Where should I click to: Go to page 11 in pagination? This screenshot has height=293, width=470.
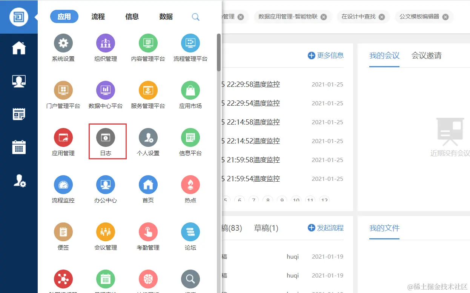[310, 199]
